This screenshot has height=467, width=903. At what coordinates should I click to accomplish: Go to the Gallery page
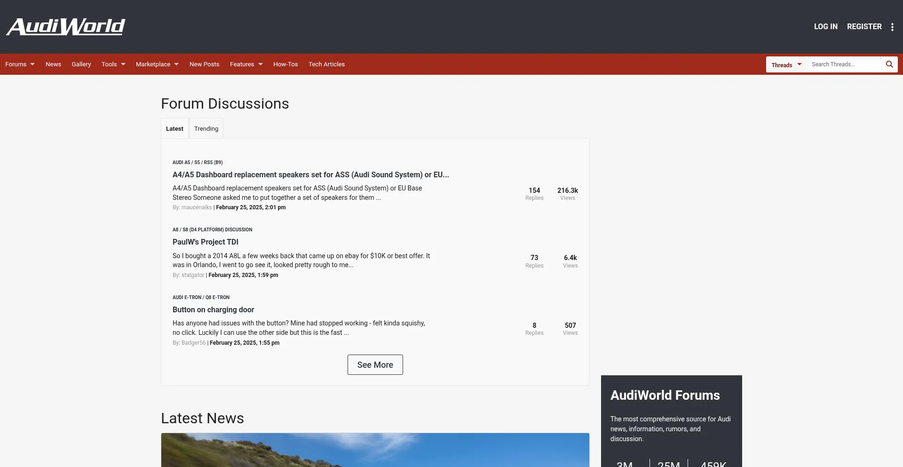pyautogui.click(x=81, y=64)
